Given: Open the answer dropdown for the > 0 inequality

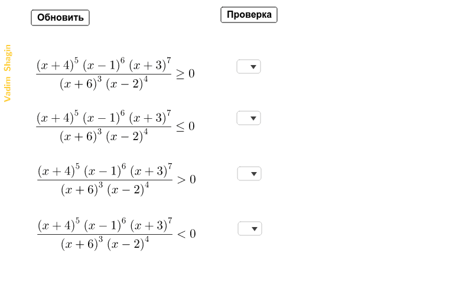Looking at the screenshot, I should coord(249,174).
